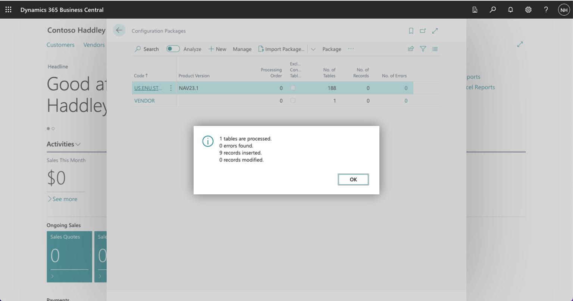Click the bookmark icon for this page
573x301 pixels.
point(411,31)
